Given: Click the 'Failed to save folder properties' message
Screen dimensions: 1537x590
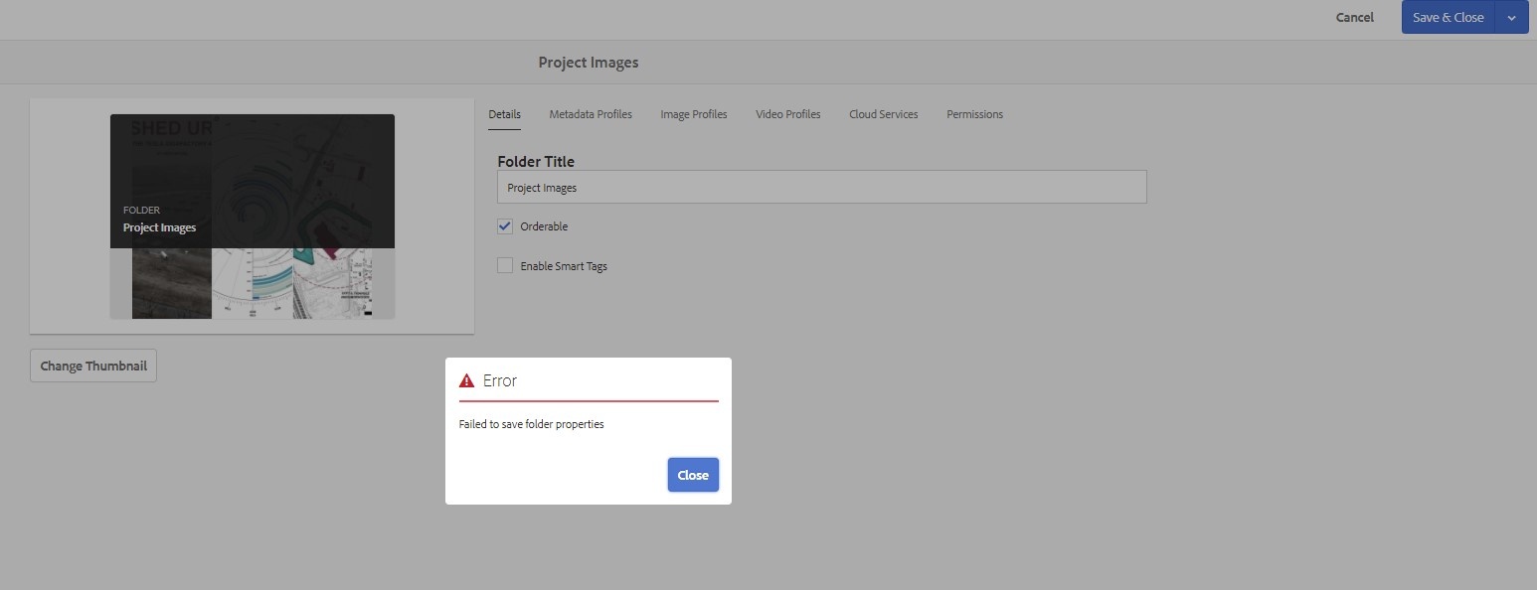Looking at the screenshot, I should pos(531,424).
